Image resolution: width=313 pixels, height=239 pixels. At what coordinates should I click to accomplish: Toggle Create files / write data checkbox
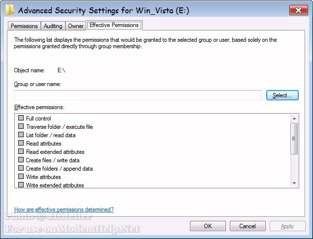(21, 160)
